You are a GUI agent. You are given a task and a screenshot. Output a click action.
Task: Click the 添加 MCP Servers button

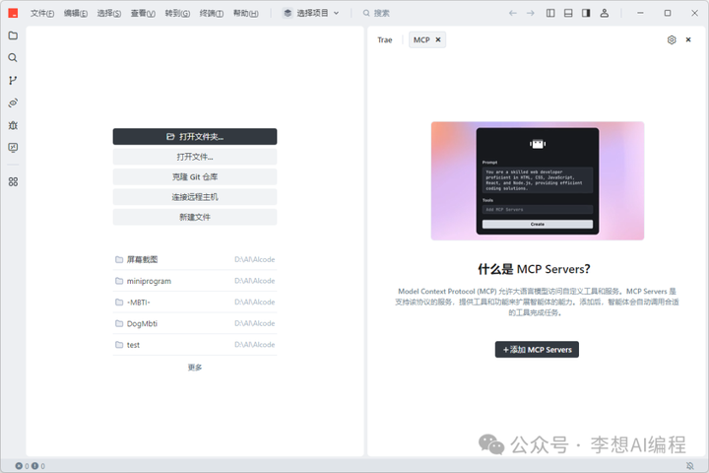point(537,350)
